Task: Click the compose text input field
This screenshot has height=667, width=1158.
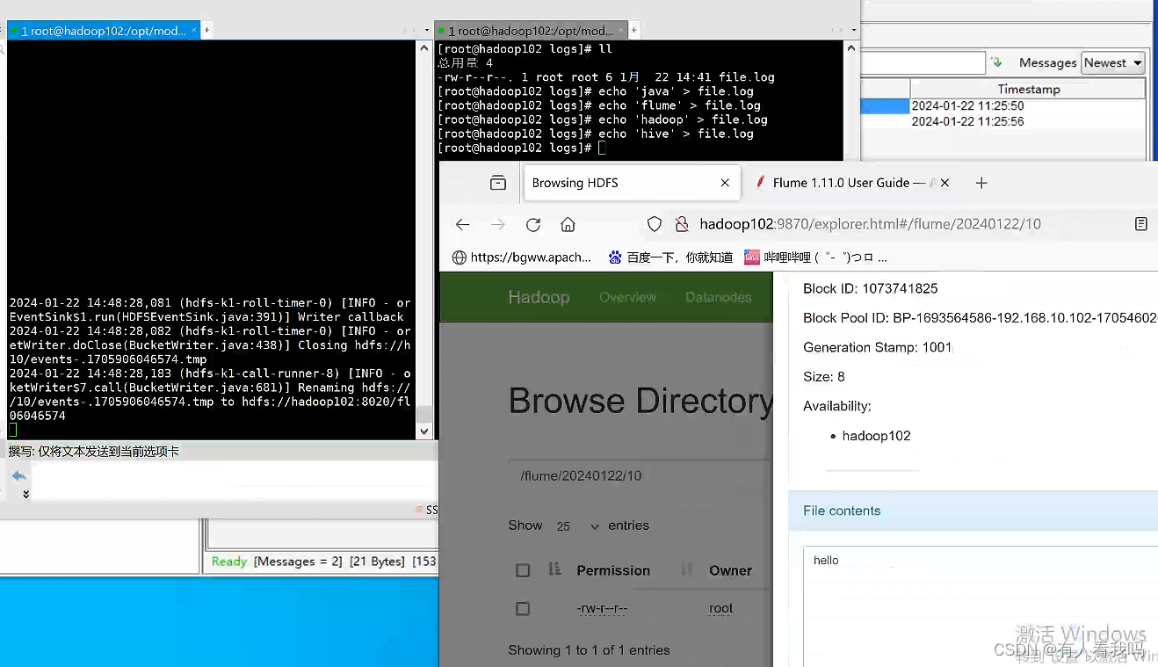Action: coord(233,482)
